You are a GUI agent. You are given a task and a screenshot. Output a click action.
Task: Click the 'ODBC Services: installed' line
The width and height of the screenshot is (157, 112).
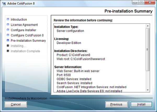coord(74,79)
